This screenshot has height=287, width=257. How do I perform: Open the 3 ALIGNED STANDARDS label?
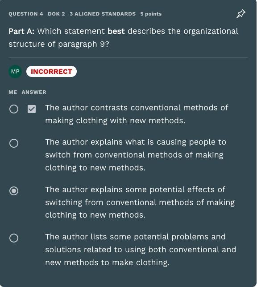coord(103,14)
